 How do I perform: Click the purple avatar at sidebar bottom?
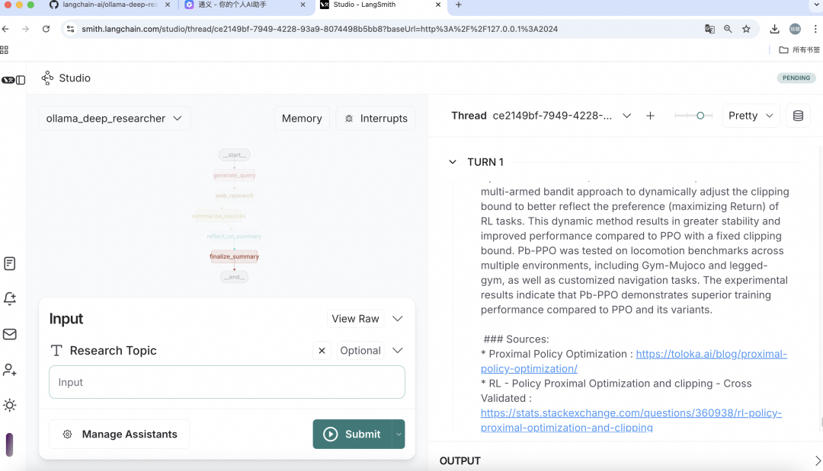pos(9,445)
